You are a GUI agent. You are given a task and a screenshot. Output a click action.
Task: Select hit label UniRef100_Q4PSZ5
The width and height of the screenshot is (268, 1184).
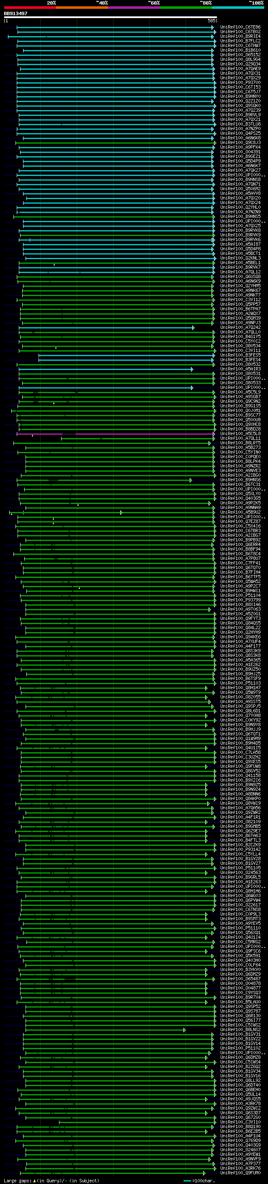(240, 133)
